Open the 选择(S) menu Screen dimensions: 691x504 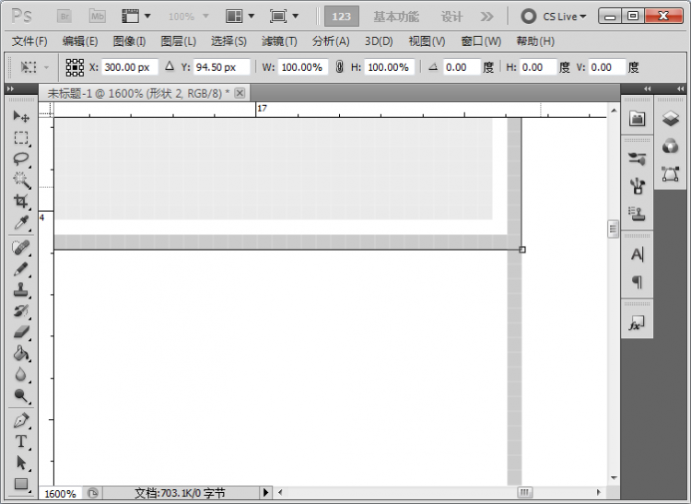point(228,41)
